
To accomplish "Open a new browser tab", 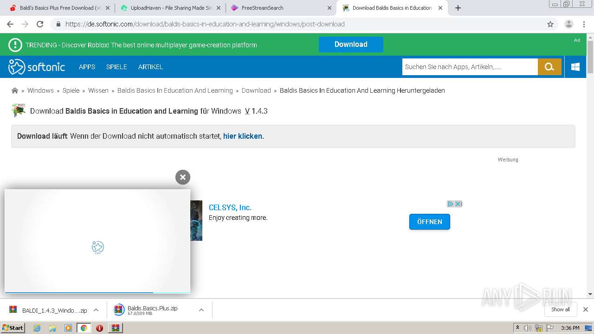I will pyautogui.click(x=458, y=8).
